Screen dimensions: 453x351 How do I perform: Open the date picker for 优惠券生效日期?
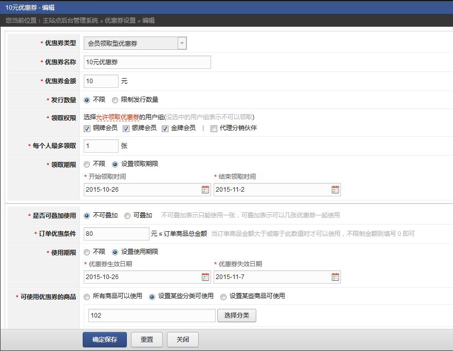[x=205, y=277]
